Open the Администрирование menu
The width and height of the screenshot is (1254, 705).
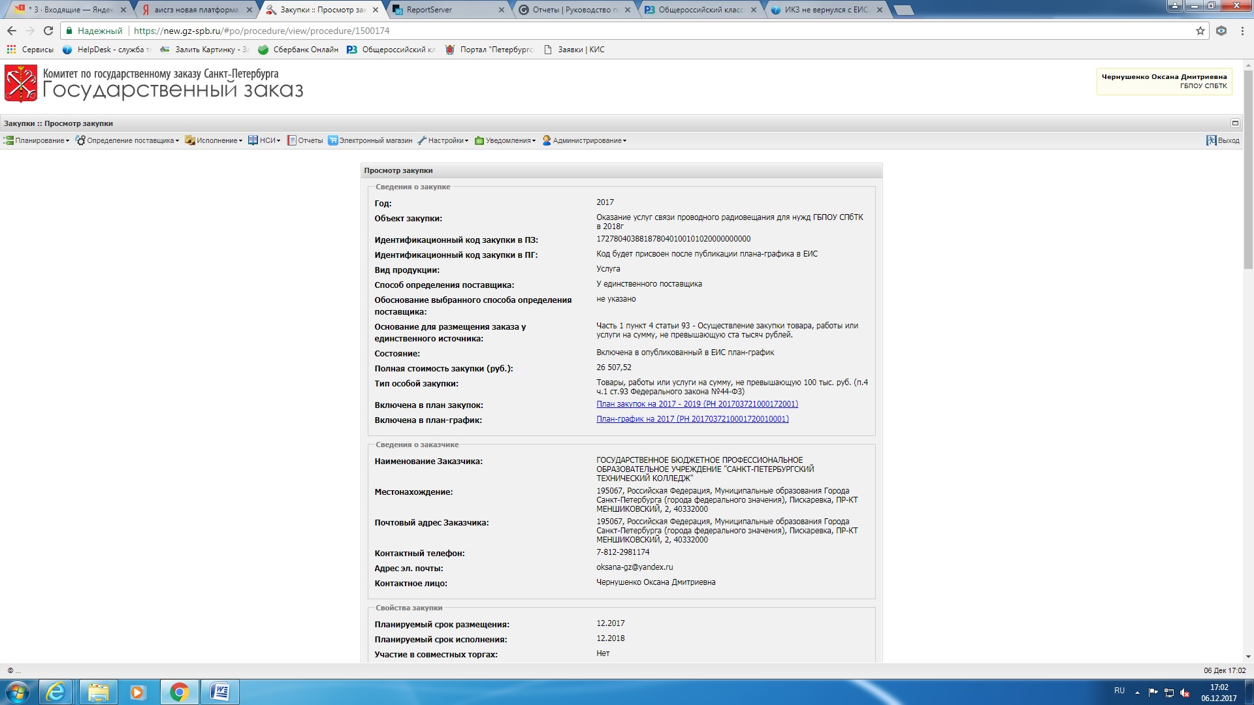(585, 140)
